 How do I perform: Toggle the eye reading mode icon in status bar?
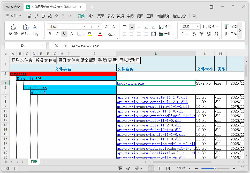coord(128,168)
